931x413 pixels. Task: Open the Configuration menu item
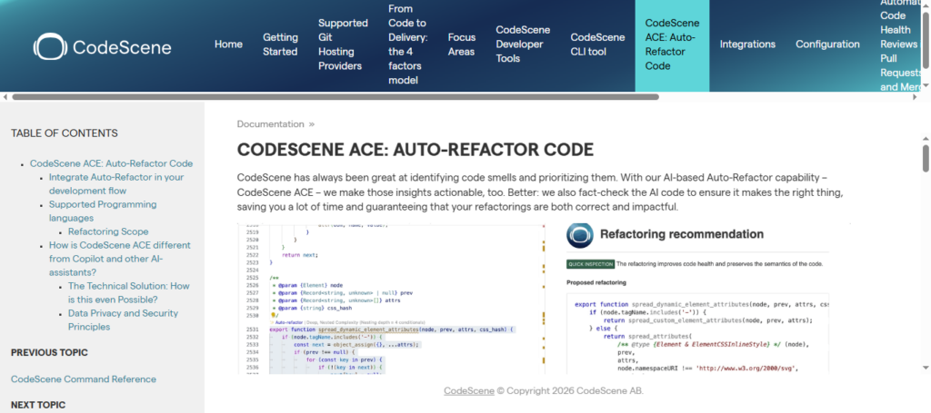point(827,44)
